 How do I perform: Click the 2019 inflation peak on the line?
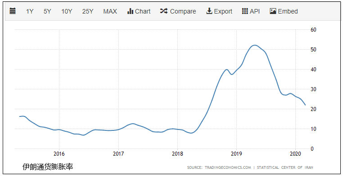click(x=255, y=45)
